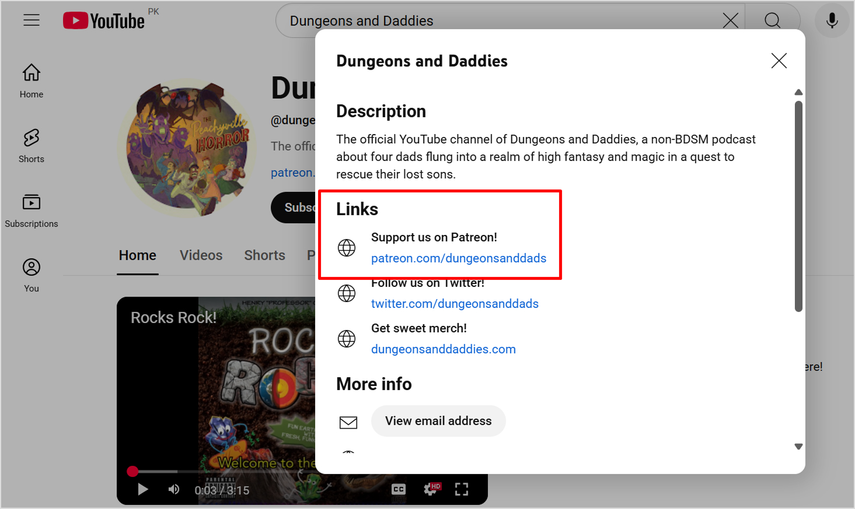Click globe icon beside Patreon link
Screen dimensions: 855x509
coord(347,248)
